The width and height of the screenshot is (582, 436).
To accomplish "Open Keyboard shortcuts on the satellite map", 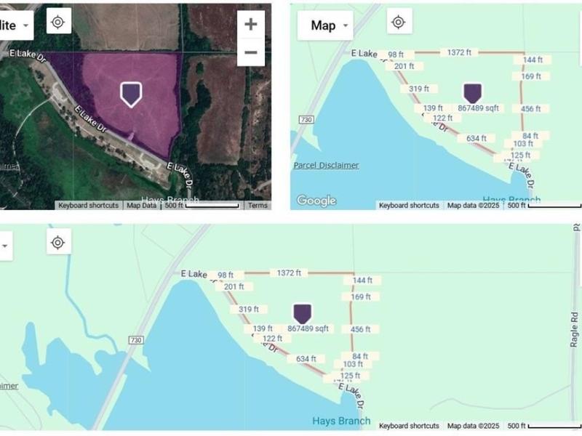I will [88, 206].
